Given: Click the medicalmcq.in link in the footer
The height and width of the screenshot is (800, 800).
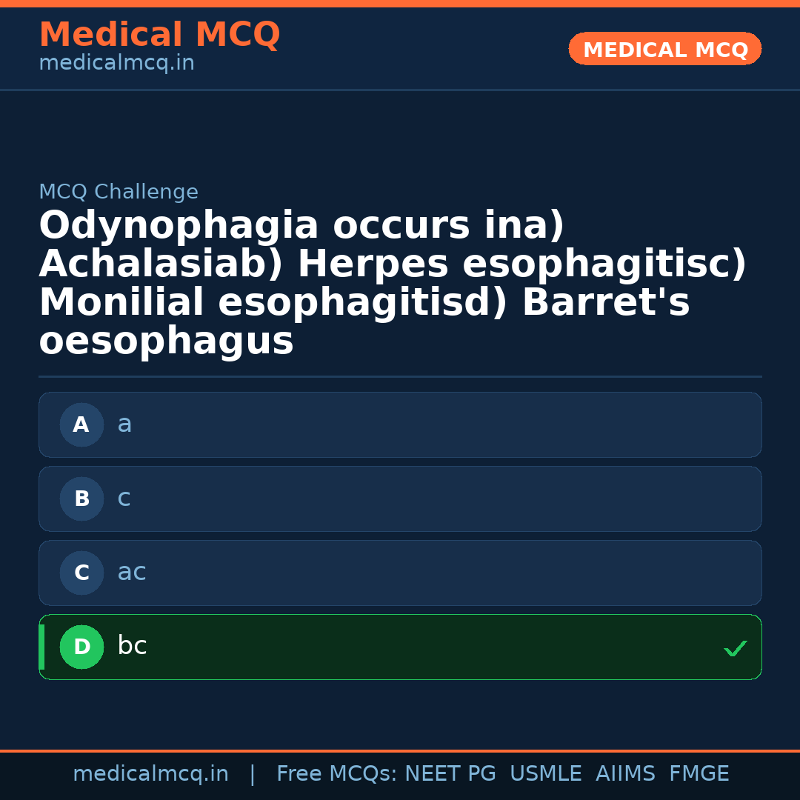Looking at the screenshot, I should click(151, 773).
